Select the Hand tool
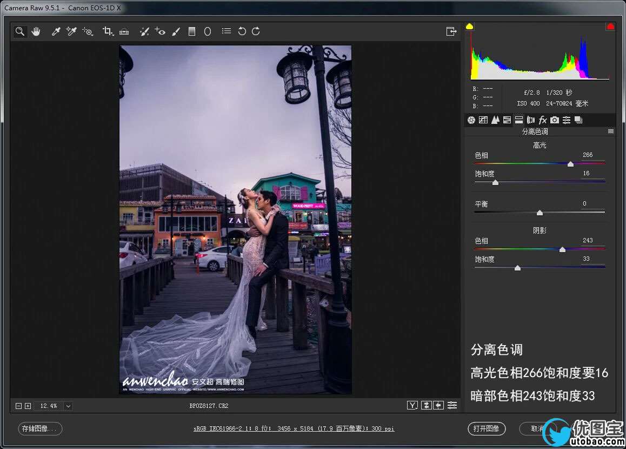 tap(36, 31)
